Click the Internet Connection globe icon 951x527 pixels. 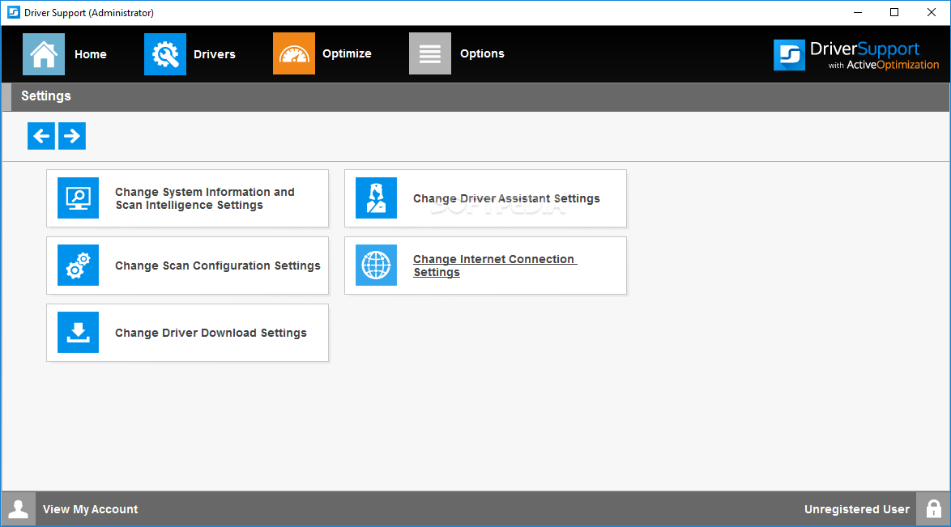pyautogui.click(x=376, y=265)
